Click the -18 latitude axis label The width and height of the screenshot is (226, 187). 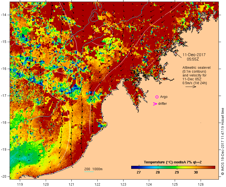(4, 123)
